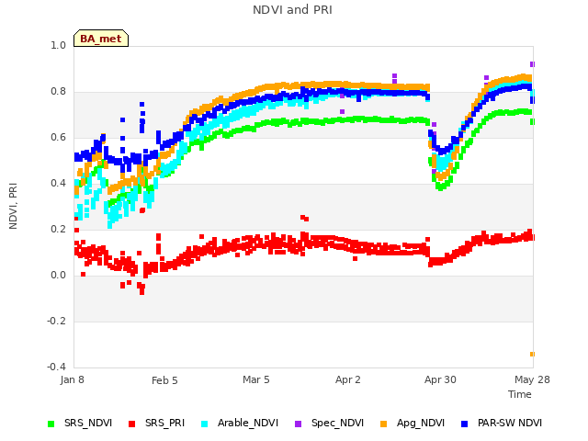The height and width of the screenshot is (441, 588).
Task: Click the orange outlier point near -0.35
Action: pos(532,354)
